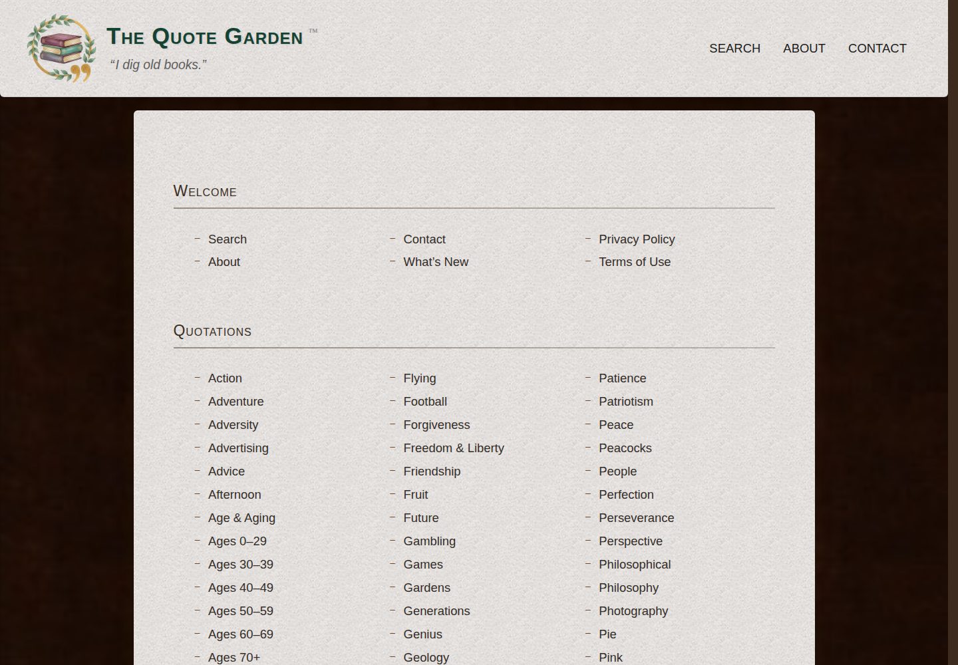Open Geology quotations

(x=426, y=658)
